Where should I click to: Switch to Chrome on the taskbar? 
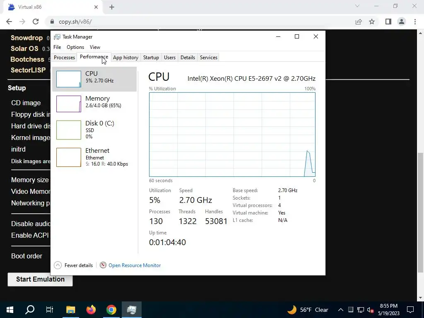[x=111, y=310]
